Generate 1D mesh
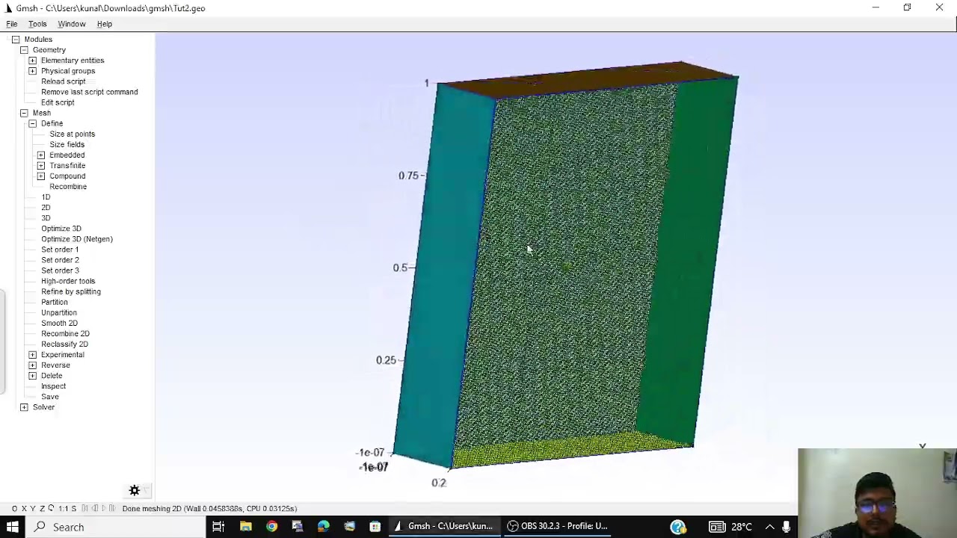The height and width of the screenshot is (538, 957). (46, 197)
